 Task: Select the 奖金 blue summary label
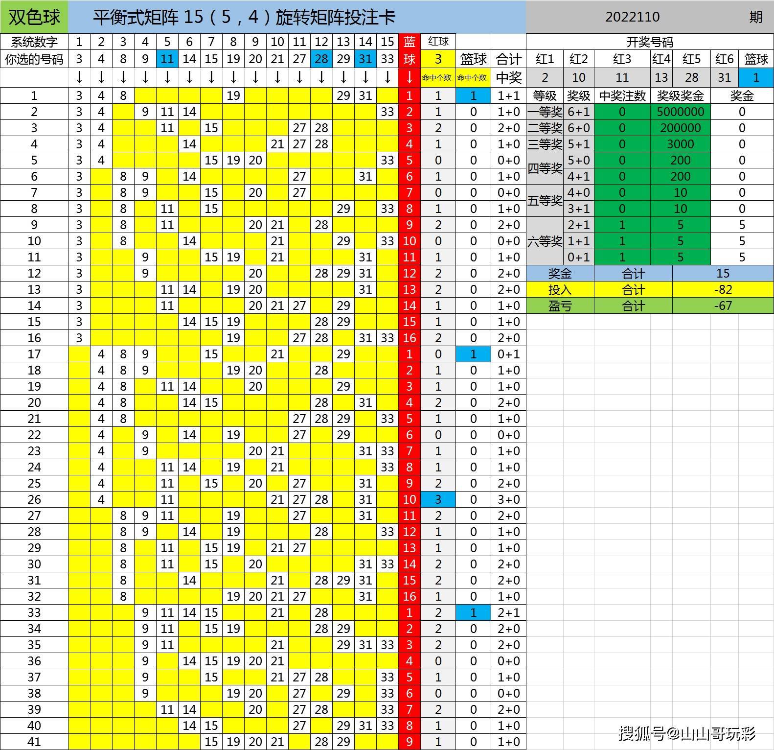tap(560, 274)
